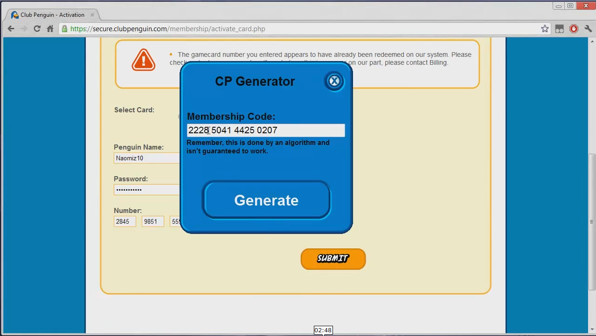Click the penguin favicon on the tab

coord(15,15)
